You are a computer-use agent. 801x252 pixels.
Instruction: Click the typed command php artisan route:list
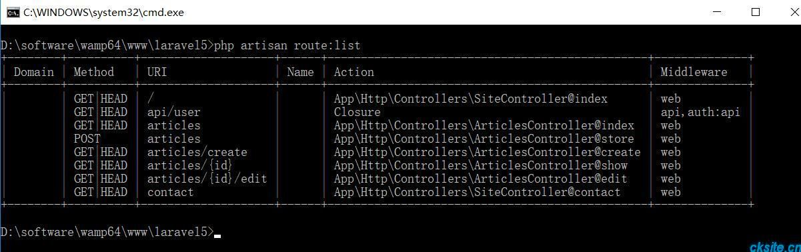click(x=287, y=45)
